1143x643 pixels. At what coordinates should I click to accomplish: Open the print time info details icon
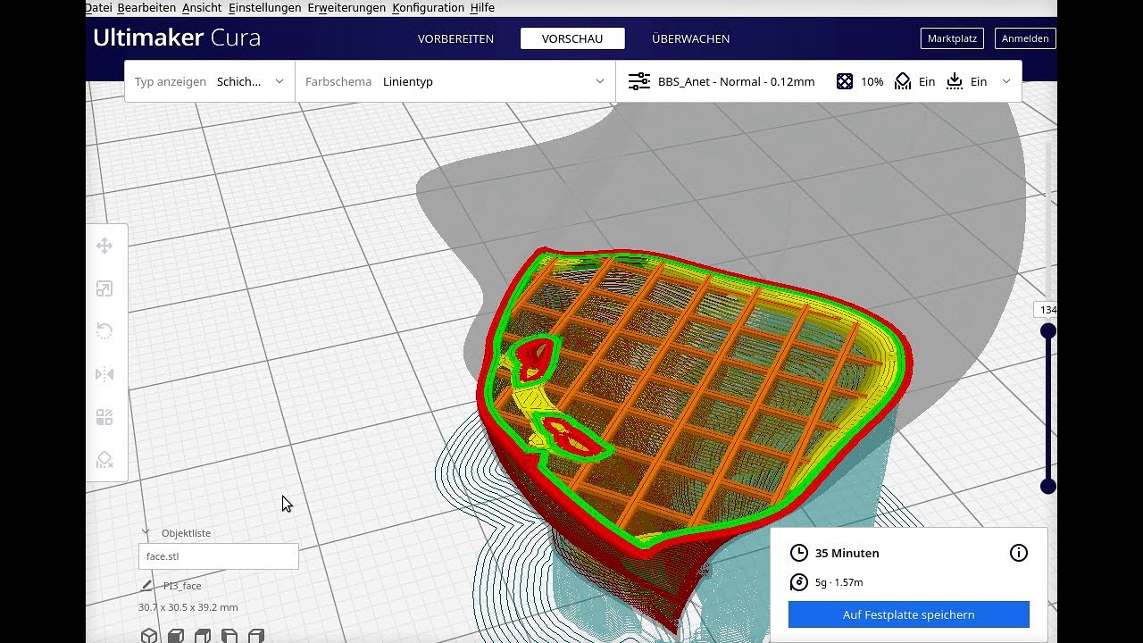(x=1019, y=553)
